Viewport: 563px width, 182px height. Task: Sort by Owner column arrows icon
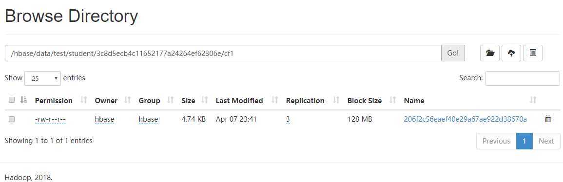(x=127, y=100)
